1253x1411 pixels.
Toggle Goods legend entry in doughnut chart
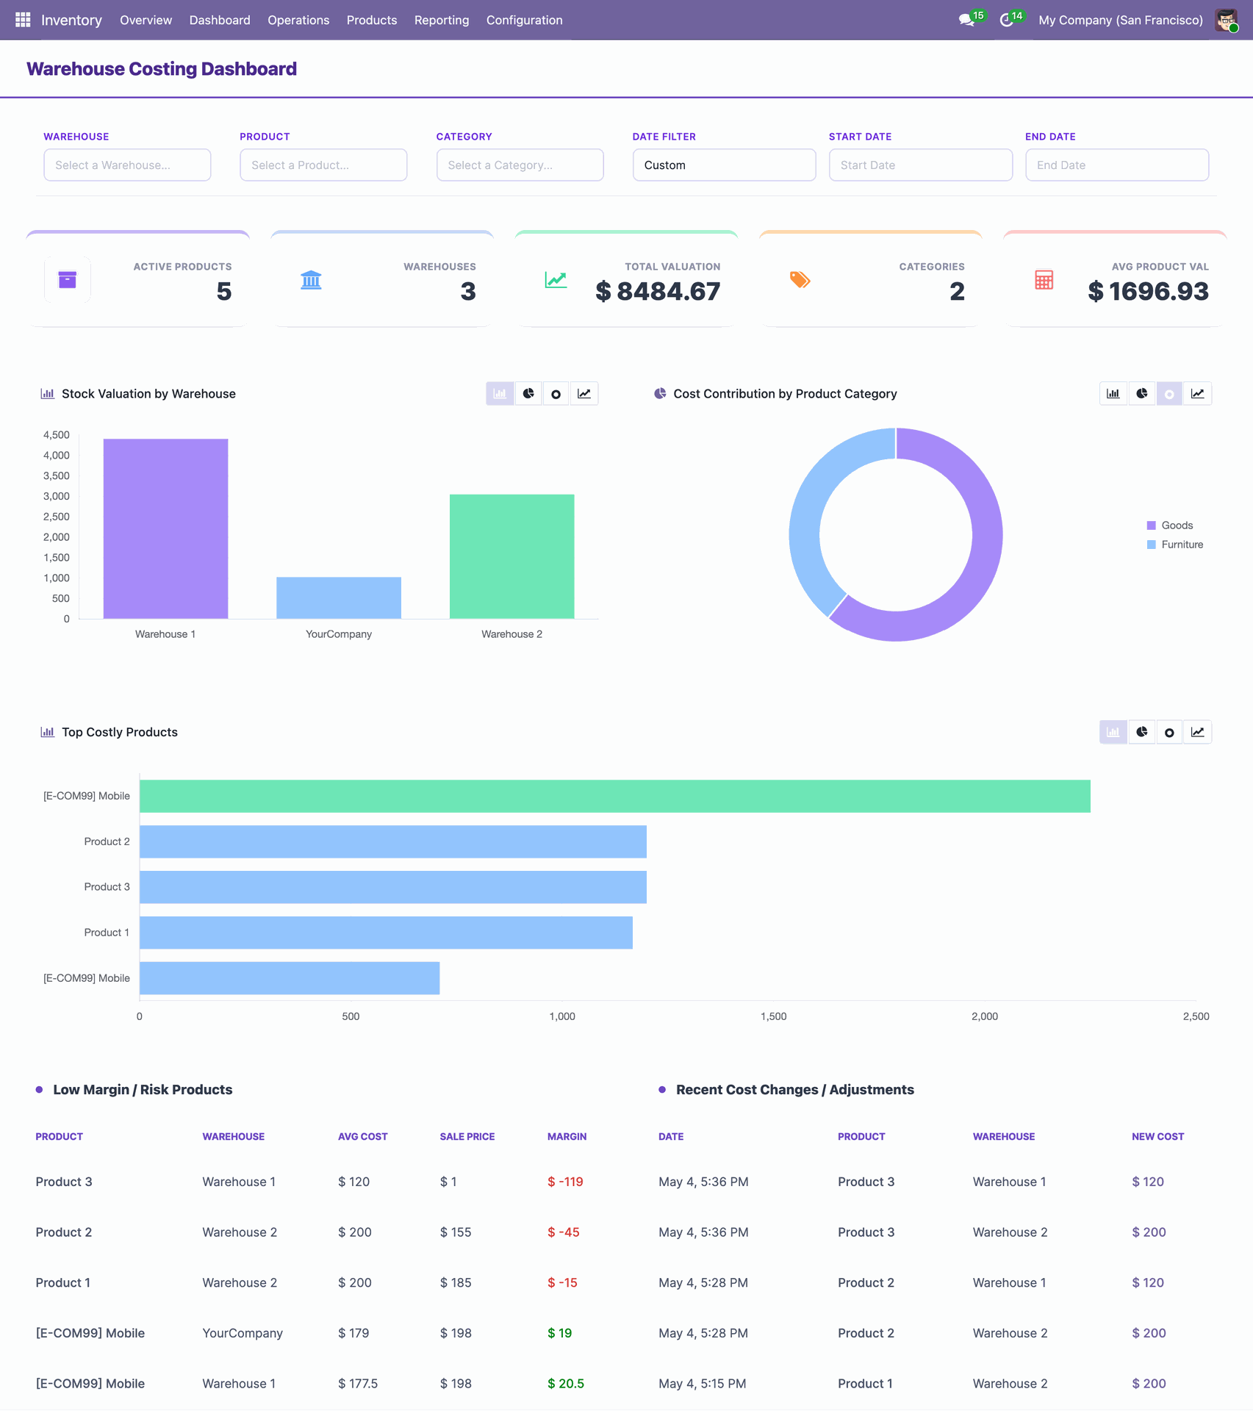pos(1170,525)
